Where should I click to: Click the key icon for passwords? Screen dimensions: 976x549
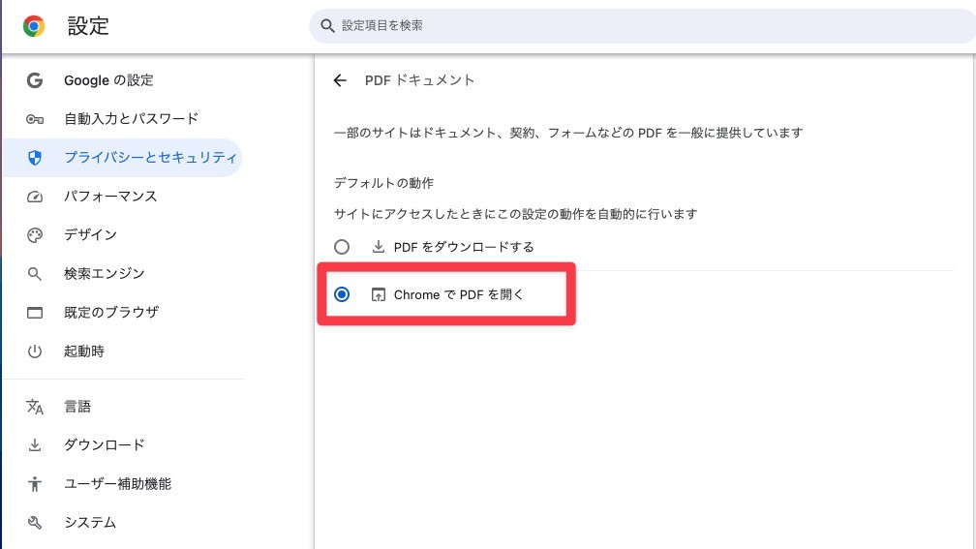tap(35, 119)
